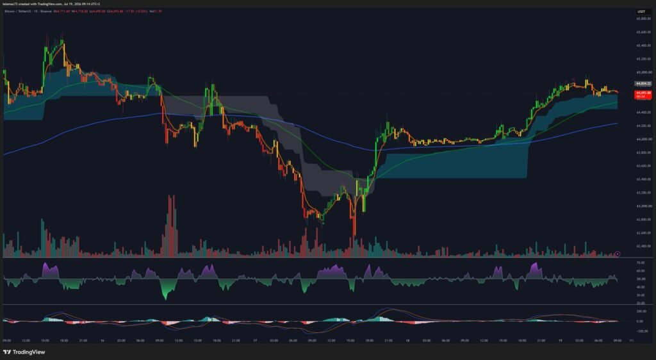This screenshot has width=656, height=360.
Task: Click the date label 19 on the time axis
Action: point(560,340)
